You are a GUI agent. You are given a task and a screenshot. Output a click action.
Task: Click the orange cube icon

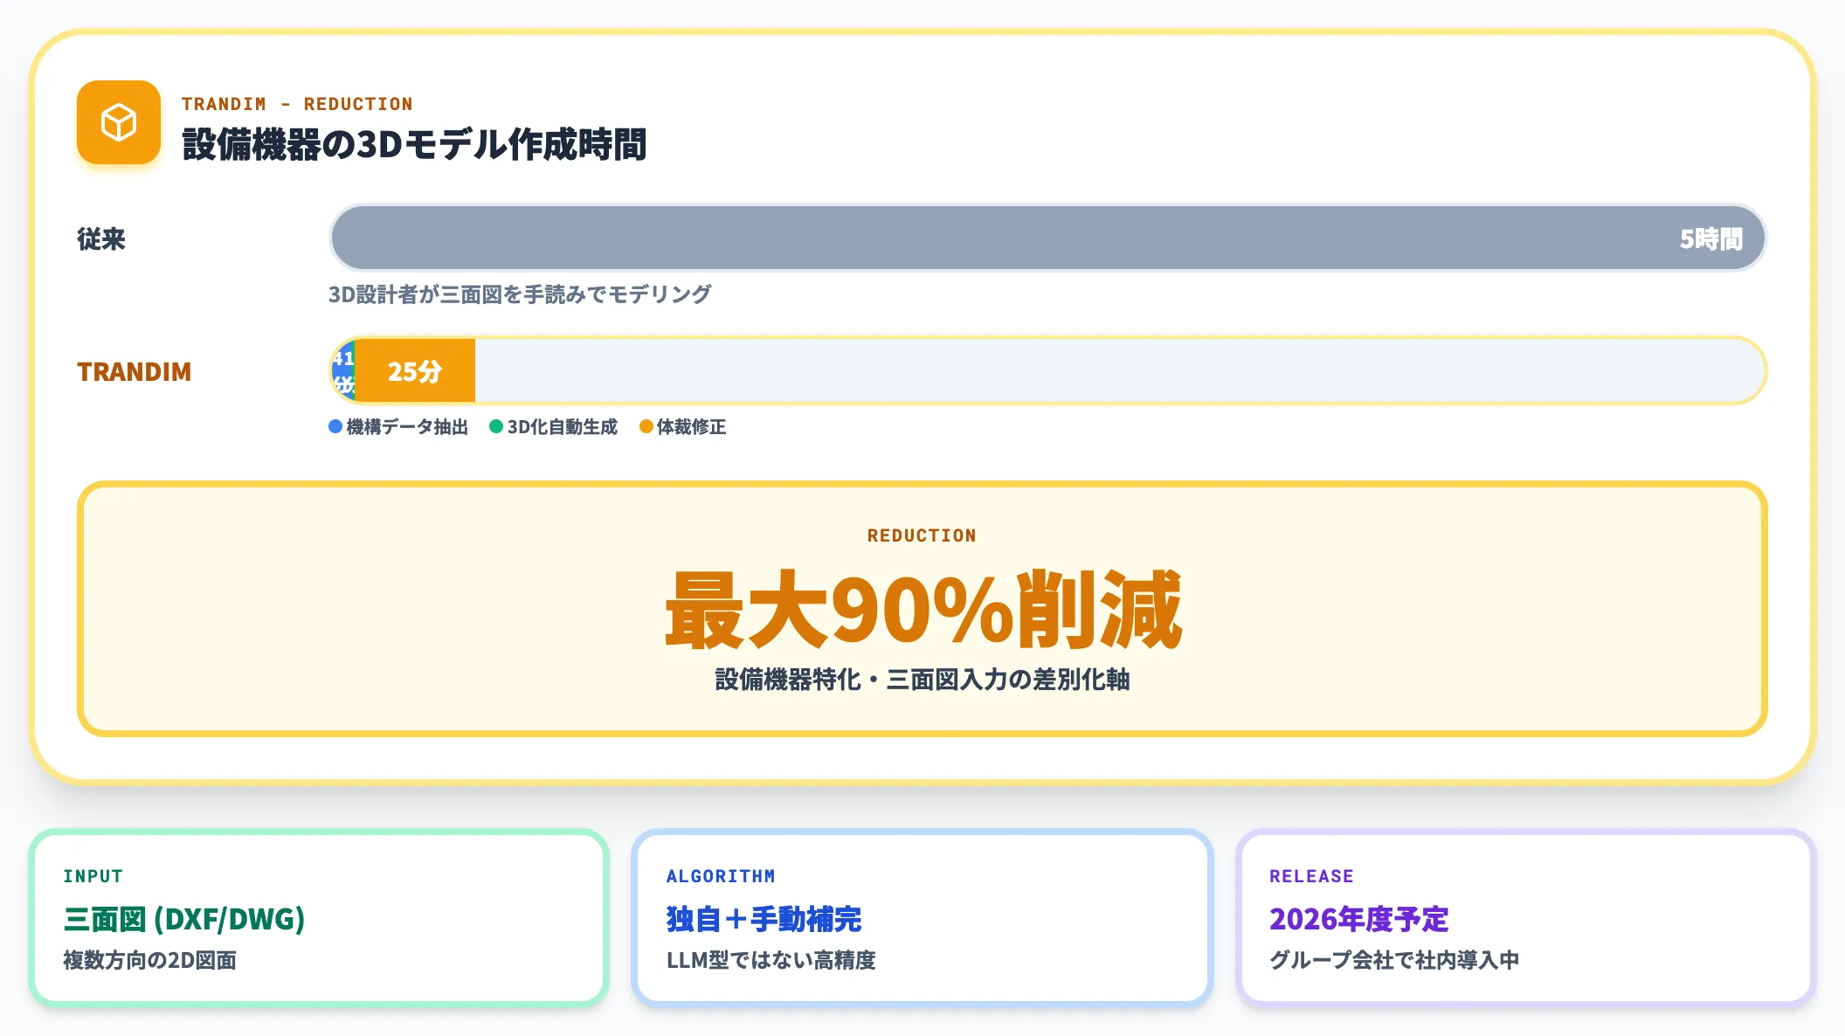coord(119,122)
